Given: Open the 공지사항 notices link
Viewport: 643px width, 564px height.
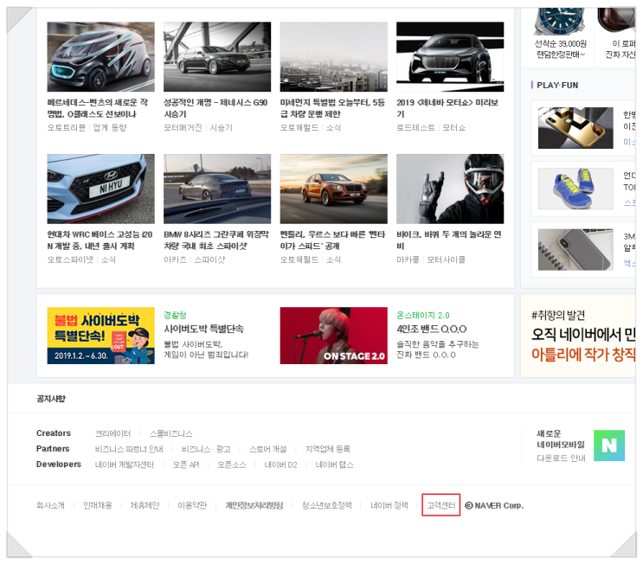Looking at the screenshot, I should pos(51,399).
